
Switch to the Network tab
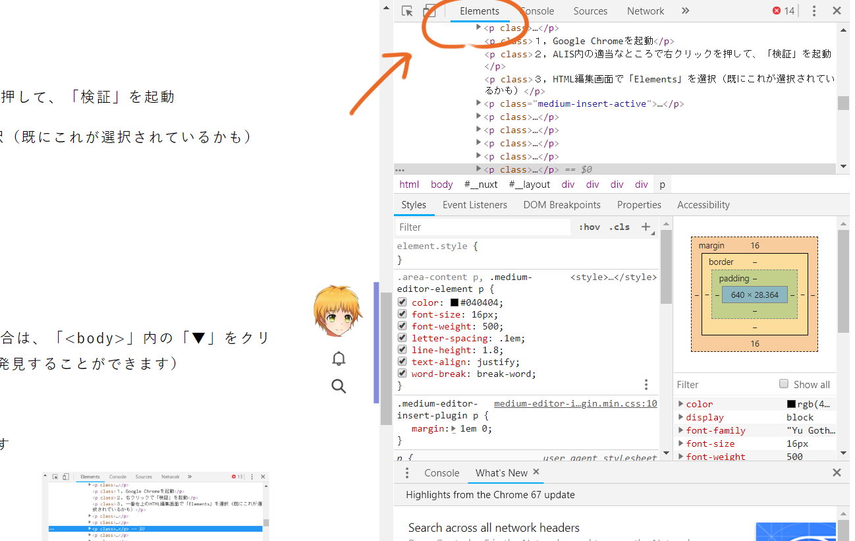coord(646,11)
